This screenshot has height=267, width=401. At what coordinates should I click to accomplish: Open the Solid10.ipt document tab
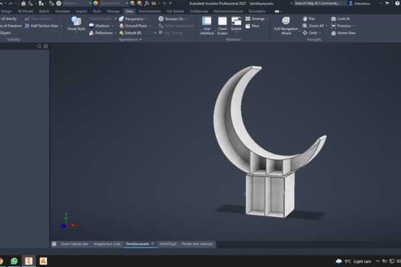click(168, 244)
